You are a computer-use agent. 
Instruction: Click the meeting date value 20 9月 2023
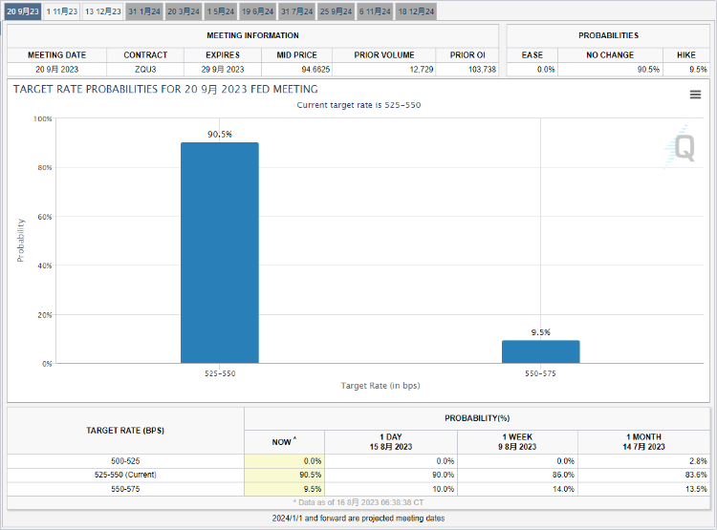[56, 70]
